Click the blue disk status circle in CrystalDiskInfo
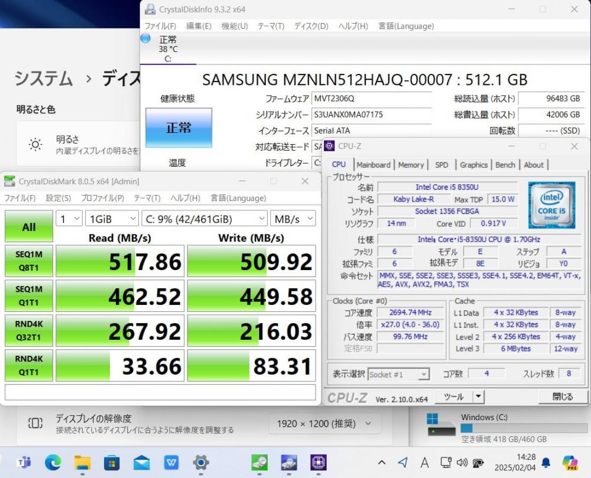 click(x=145, y=38)
